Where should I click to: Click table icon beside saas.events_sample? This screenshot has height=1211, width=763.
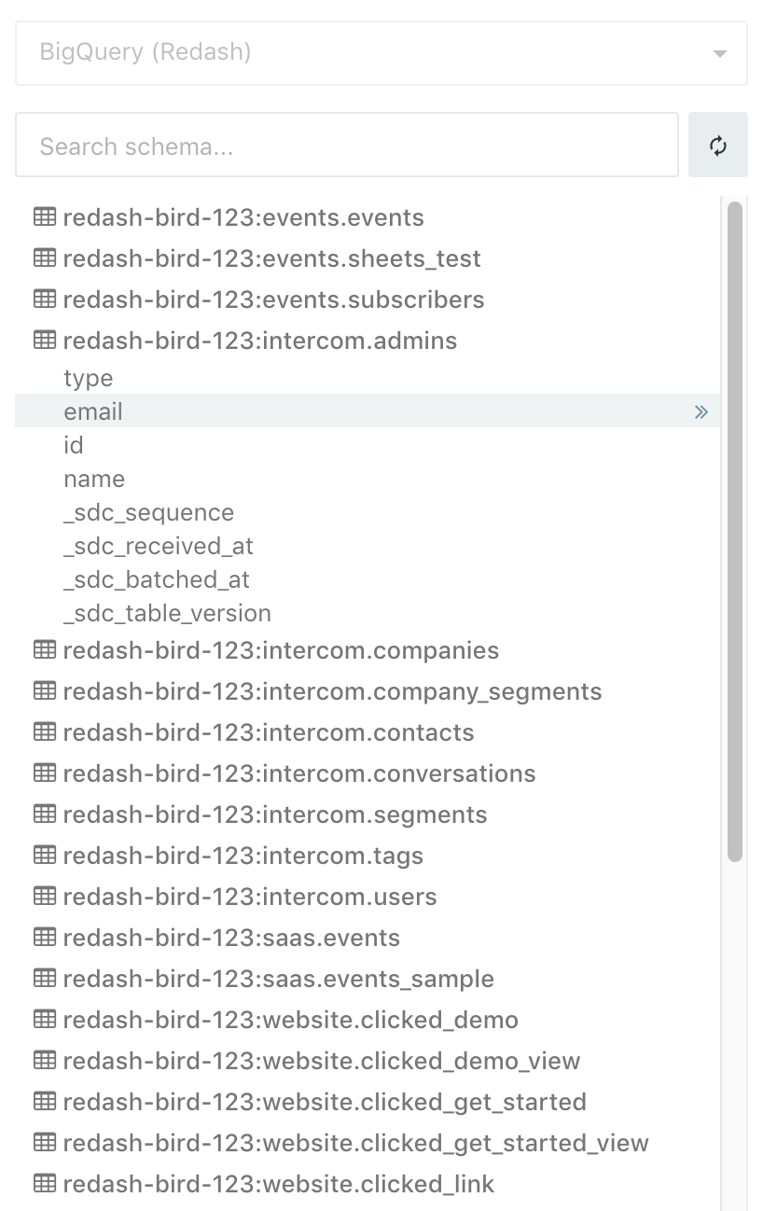44,979
